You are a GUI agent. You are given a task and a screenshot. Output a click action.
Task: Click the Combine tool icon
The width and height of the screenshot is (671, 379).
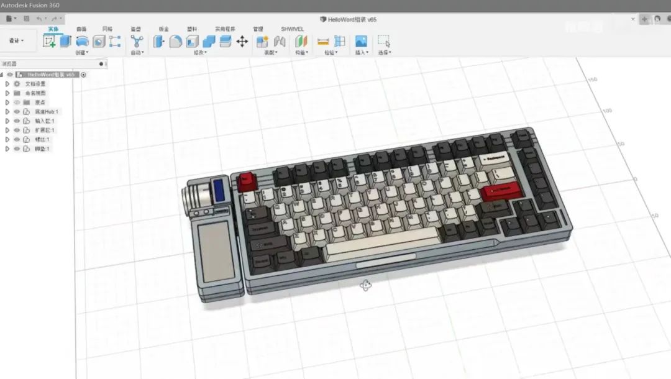(209, 42)
